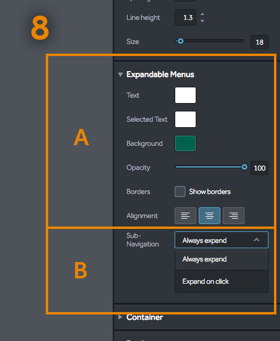Click the Opacity value field showing 100

coord(260,168)
